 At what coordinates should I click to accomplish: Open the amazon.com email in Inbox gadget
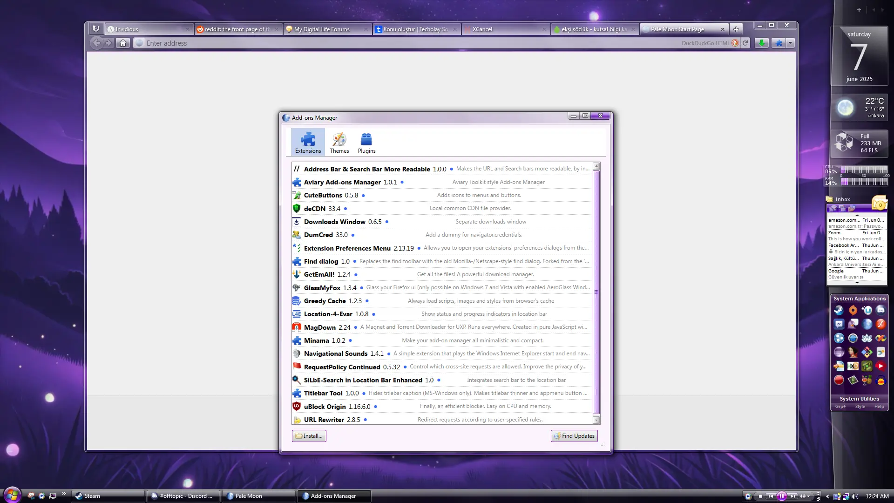click(x=857, y=223)
